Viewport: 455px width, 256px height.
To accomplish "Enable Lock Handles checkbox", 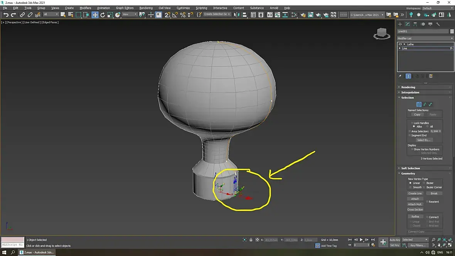I will (x=412, y=123).
